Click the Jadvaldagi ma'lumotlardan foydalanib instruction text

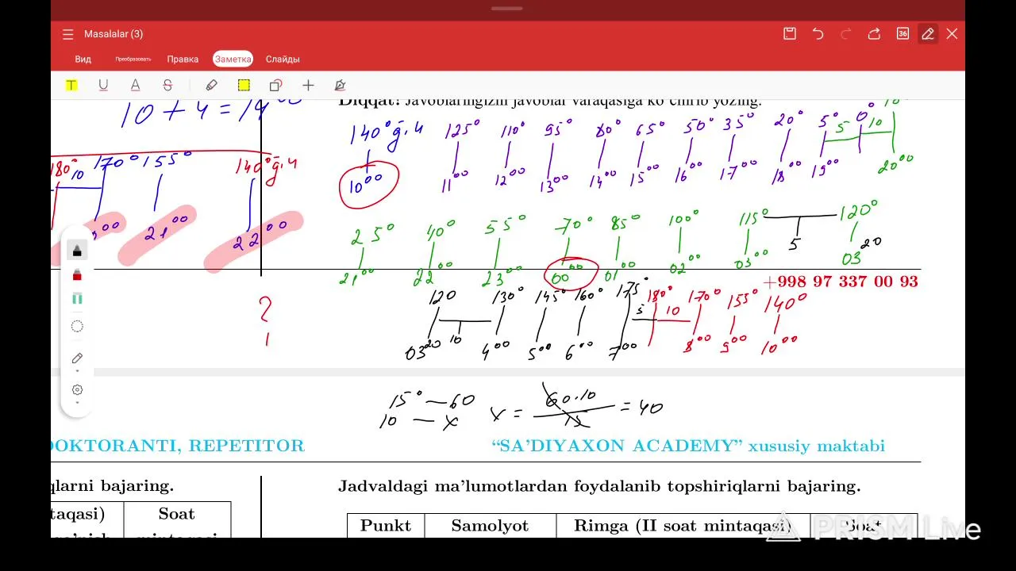pos(599,485)
